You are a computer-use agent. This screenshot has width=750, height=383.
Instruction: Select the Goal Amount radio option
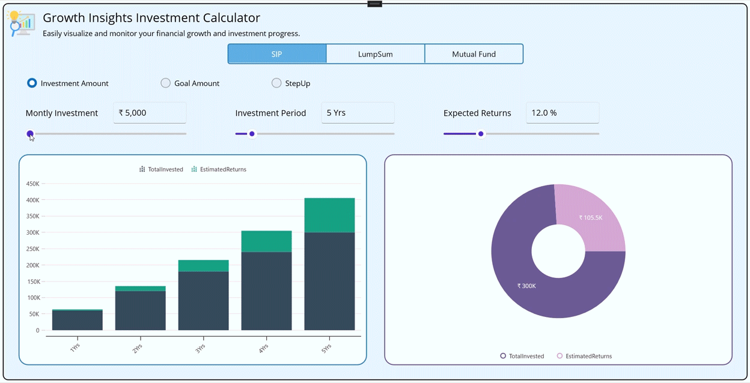[x=166, y=83]
